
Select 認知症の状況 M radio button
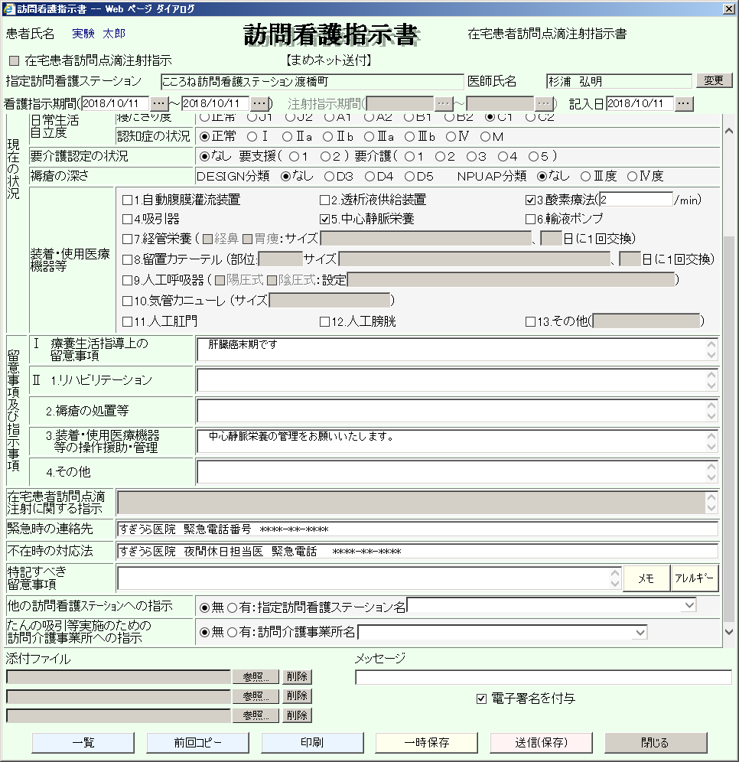tap(485, 137)
